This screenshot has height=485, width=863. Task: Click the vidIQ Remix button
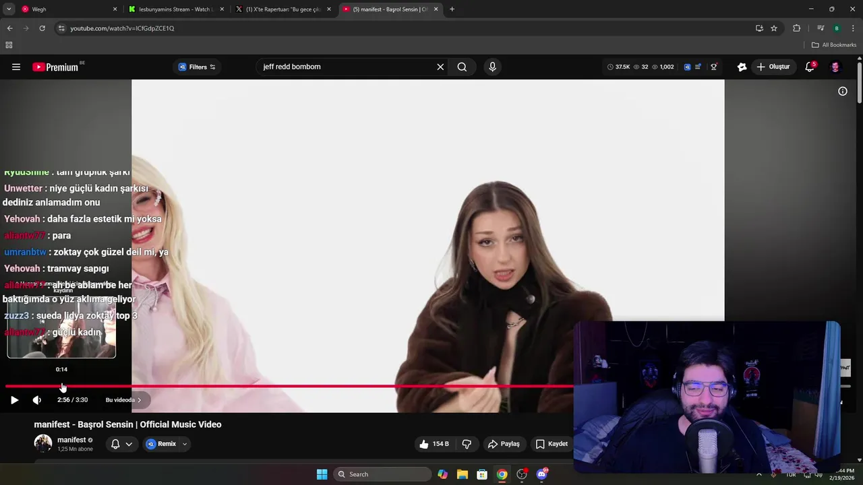click(161, 444)
